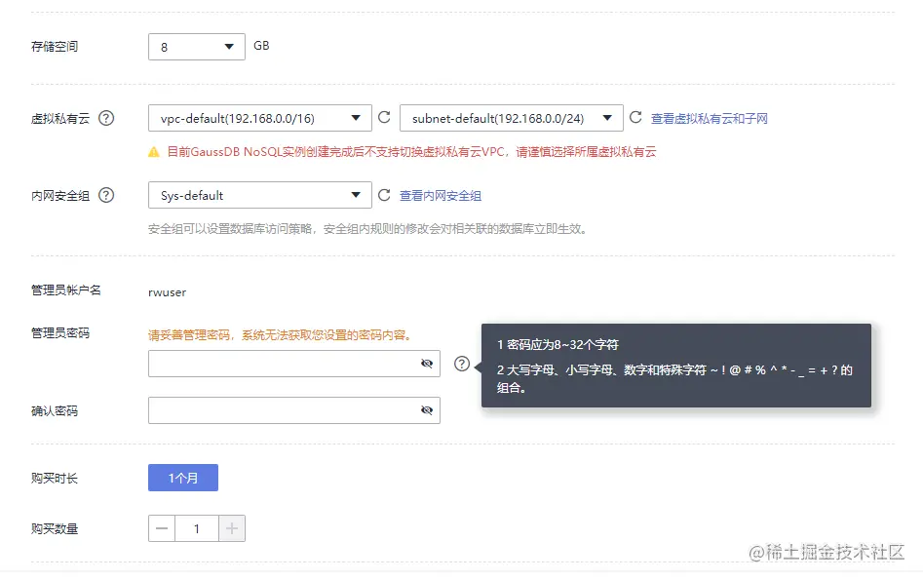Click the grey 安全组可以设置数据库访问策略 hint text
This screenshot has width=923, height=580.
tap(369, 229)
